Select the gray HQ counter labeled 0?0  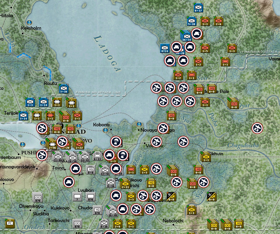(97, 210)
